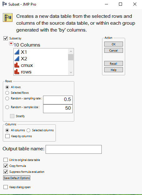The image size is (142, 195).
Task: Open the 10 Columns red triangle menu
Action: [11, 43]
